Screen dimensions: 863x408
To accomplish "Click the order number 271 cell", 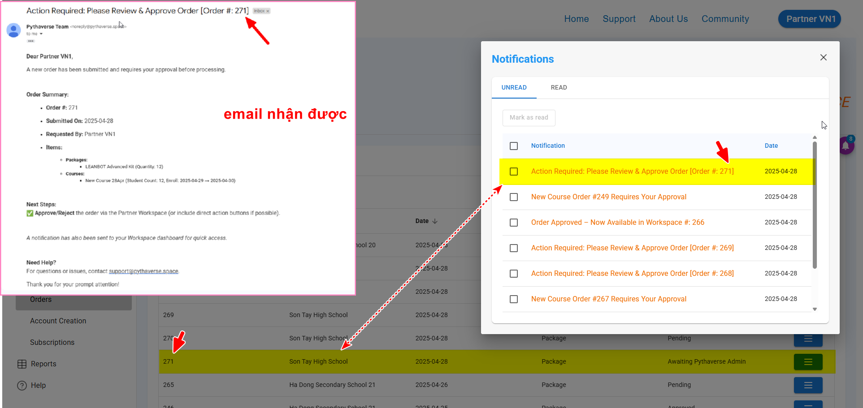I will pyautogui.click(x=168, y=361).
